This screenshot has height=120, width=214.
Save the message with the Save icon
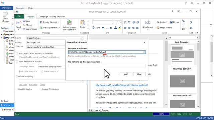(26, 21)
